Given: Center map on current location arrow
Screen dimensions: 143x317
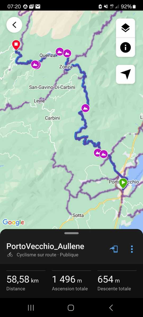Looking at the screenshot, I should tap(126, 74).
